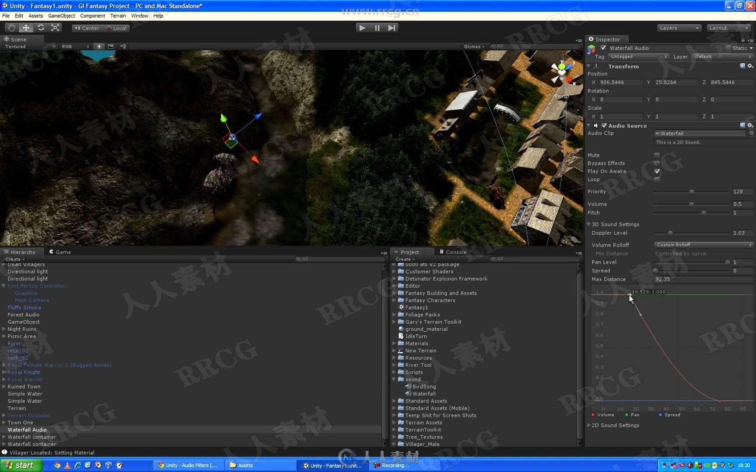Open Transform component gear menu

(x=750, y=66)
